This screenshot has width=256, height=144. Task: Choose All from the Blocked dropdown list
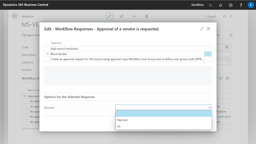point(119,126)
